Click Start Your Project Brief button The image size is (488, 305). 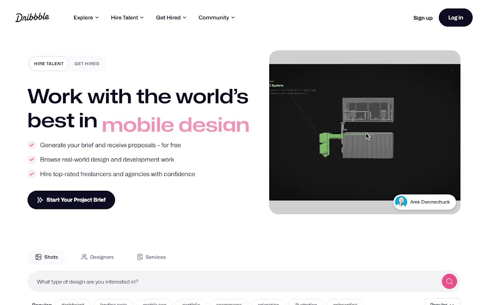71,200
